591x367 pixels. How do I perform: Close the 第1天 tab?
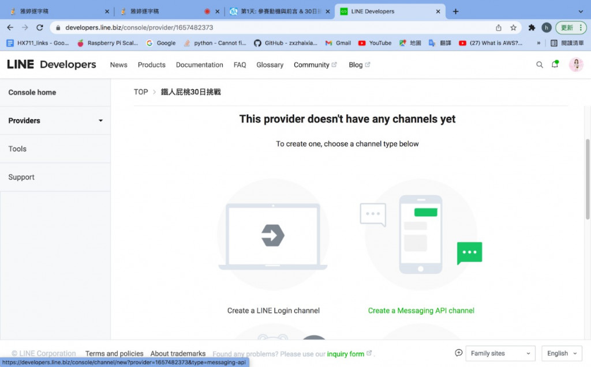328,12
